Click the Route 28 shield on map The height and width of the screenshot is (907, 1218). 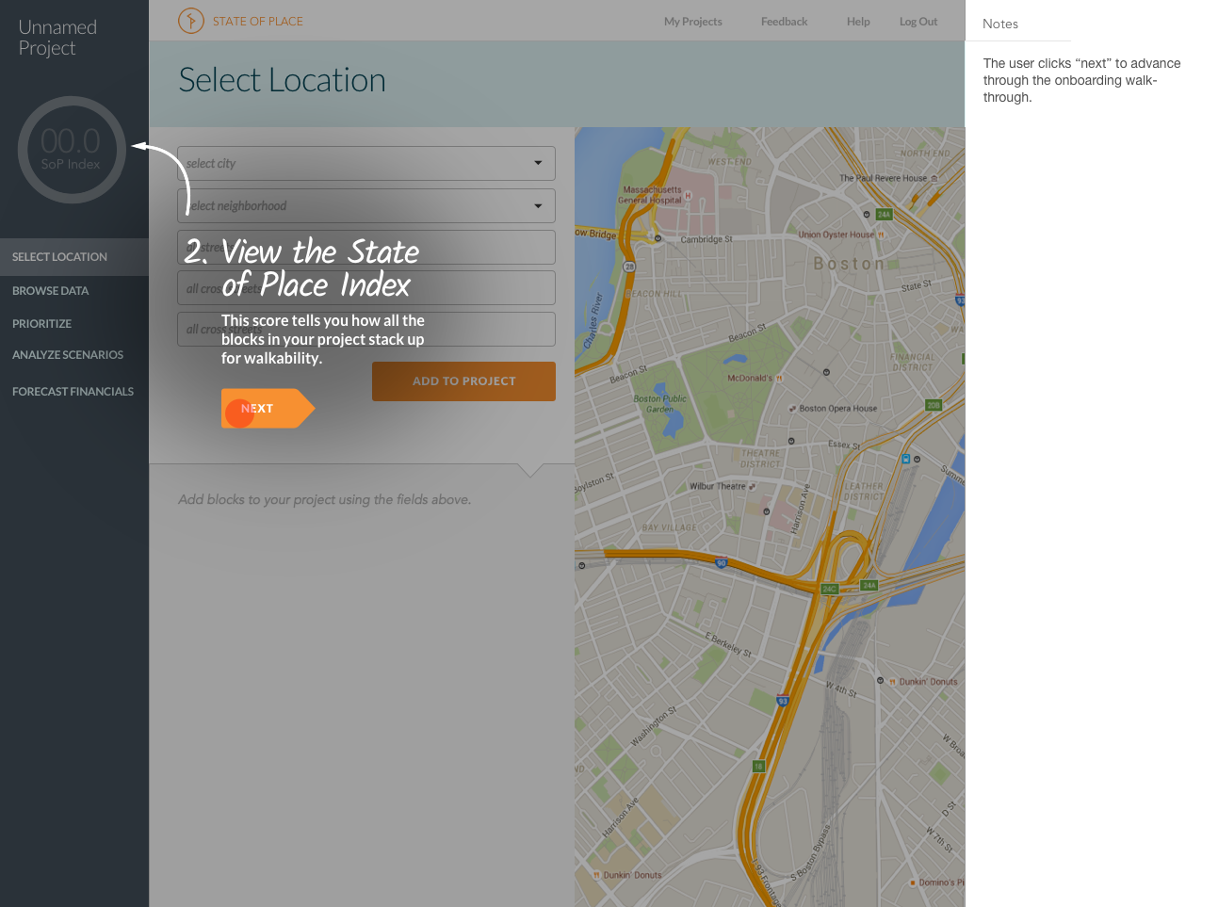tap(629, 267)
